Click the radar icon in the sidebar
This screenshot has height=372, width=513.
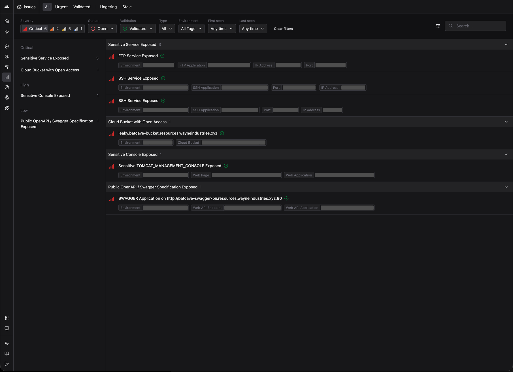point(7,97)
